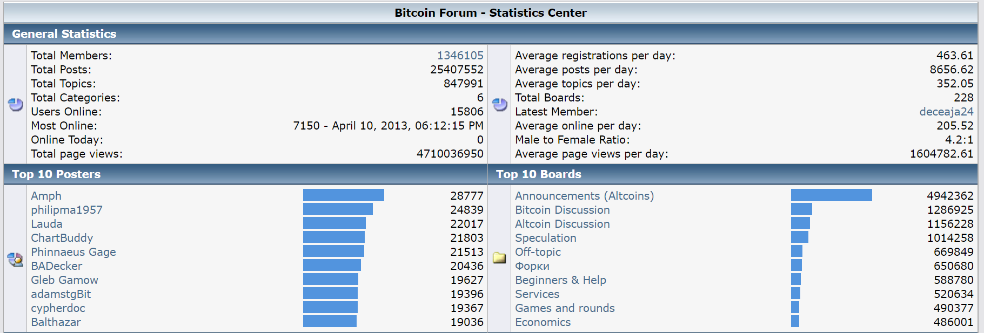
Task: Open cypherdoc user link
Action: point(58,308)
